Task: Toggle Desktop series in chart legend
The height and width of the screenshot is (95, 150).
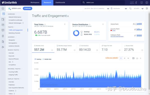Action: tap(38, 59)
